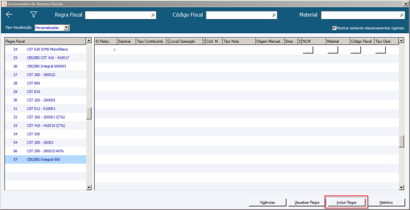This screenshot has height=210, width=410.
Task: Click the Incluir Regra button
Action: pos(346,202)
